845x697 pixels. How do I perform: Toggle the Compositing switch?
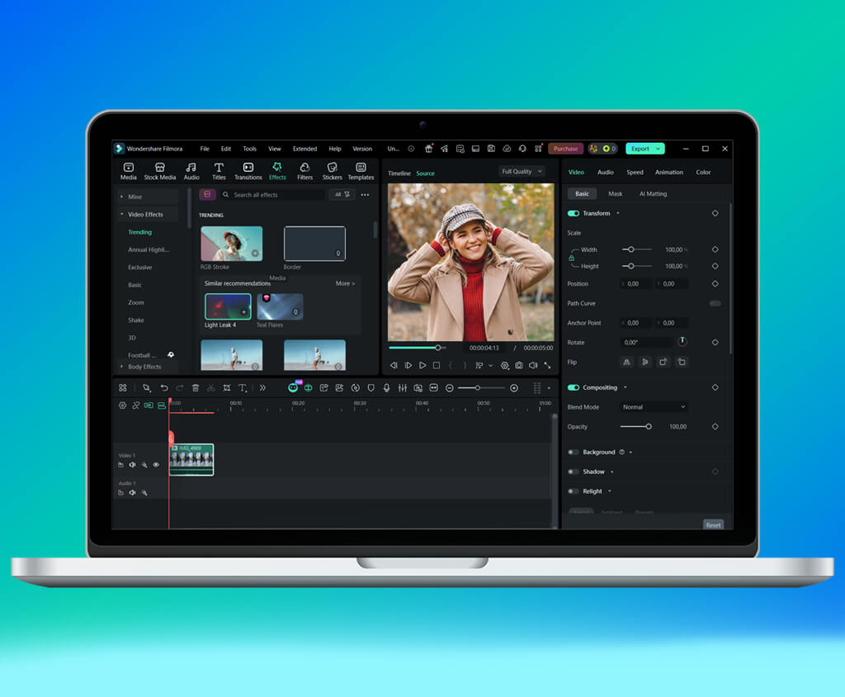pyautogui.click(x=574, y=387)
